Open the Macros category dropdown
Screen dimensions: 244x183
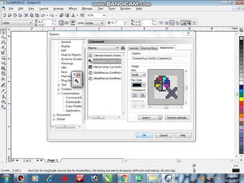tap(103, 48)
